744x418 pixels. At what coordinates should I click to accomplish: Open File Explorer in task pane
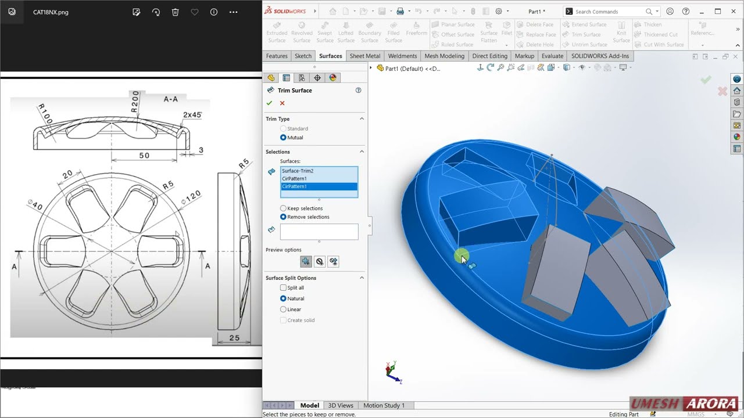tap(737, 114)
